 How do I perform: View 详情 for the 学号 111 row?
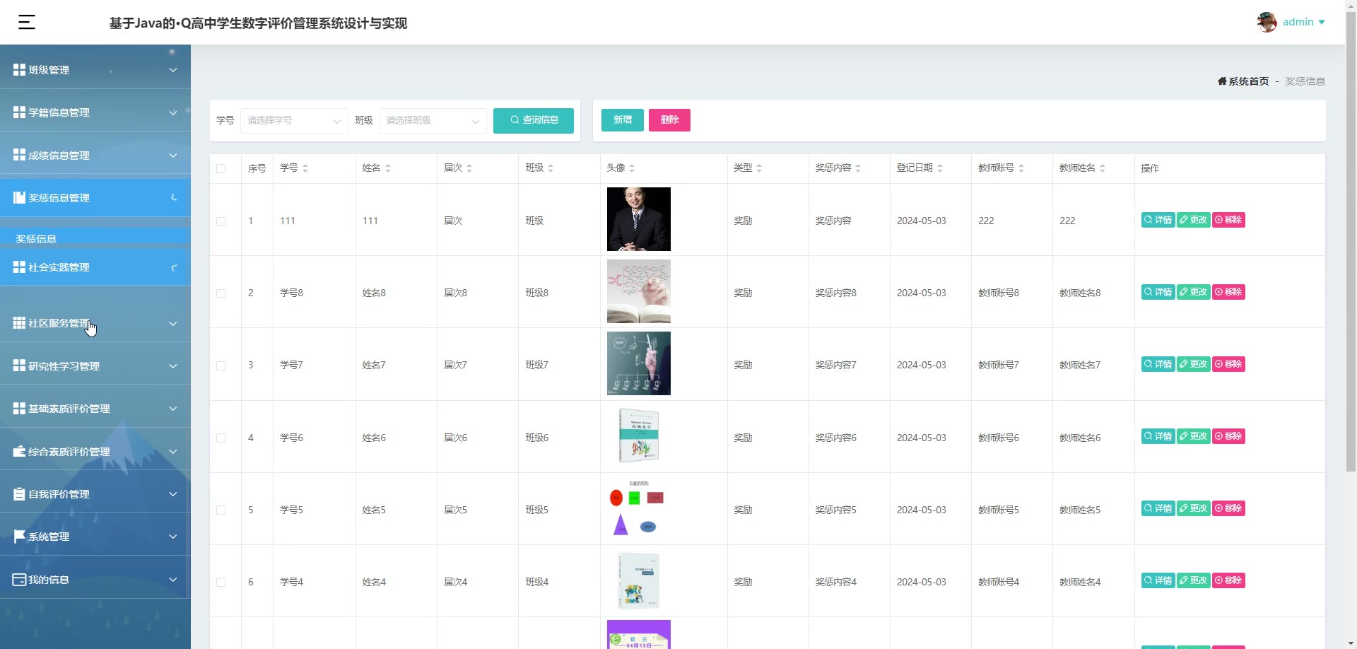pos(1158,220)
